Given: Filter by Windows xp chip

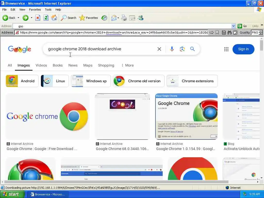Looking at the screenshot, I should click(x=91, y=81).
